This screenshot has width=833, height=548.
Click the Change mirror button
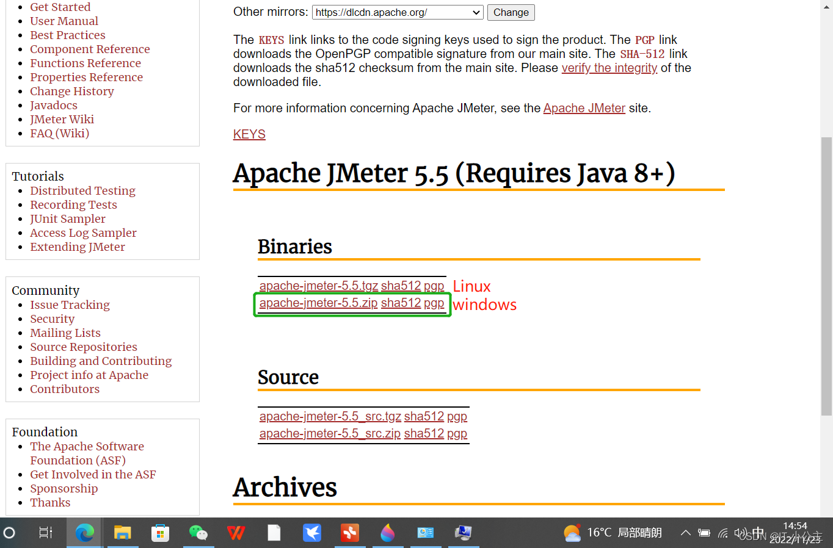[x=511, y=12]
